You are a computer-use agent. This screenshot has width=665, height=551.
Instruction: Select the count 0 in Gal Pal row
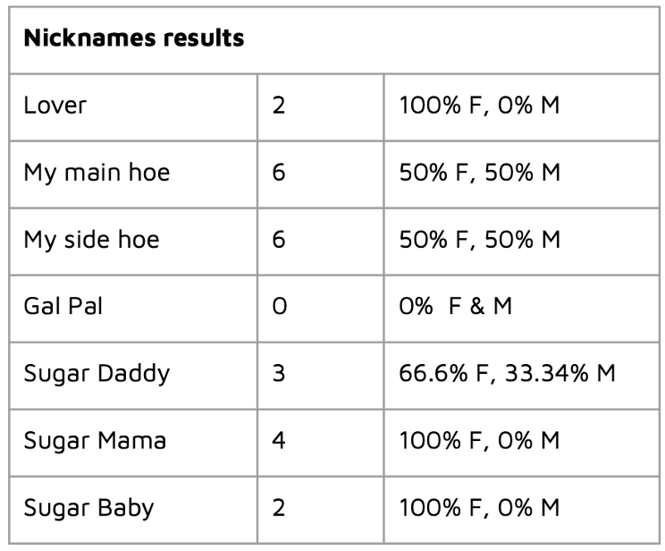pos(278,307)
